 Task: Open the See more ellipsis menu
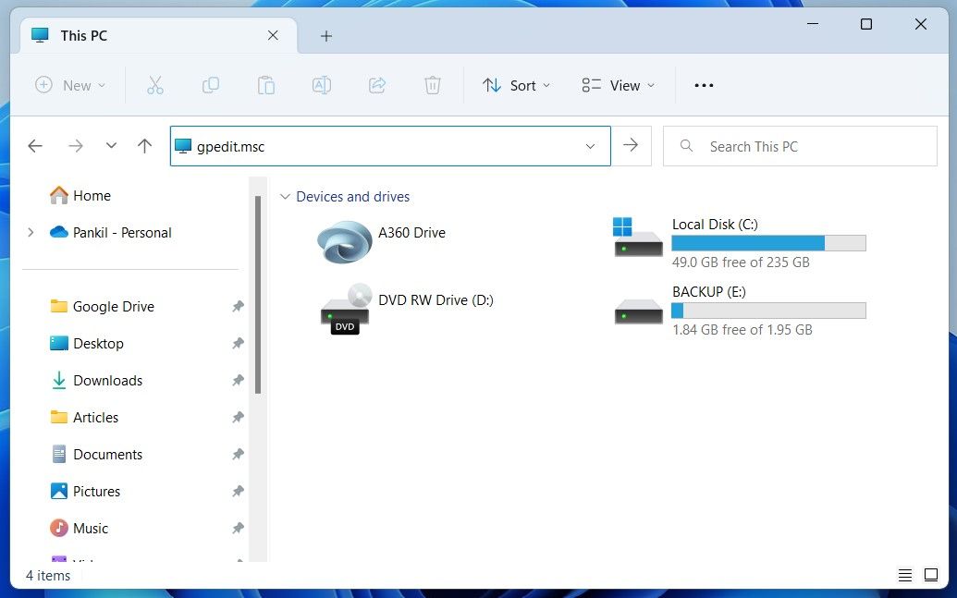pyautogui.click(x=704, y=85)
